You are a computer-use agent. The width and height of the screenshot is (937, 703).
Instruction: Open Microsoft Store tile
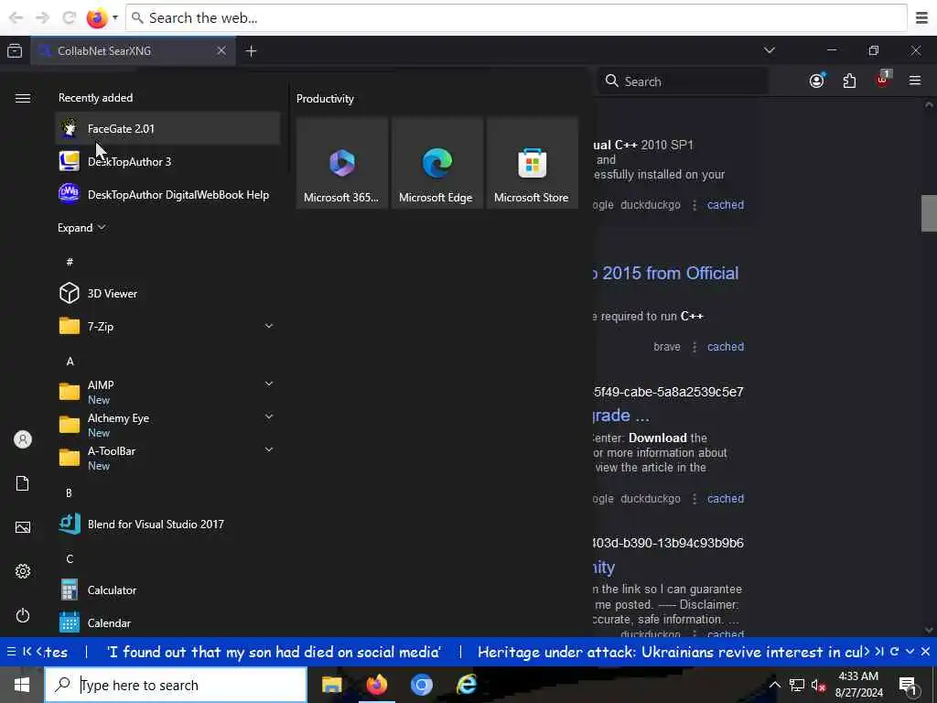coord(532,163)
